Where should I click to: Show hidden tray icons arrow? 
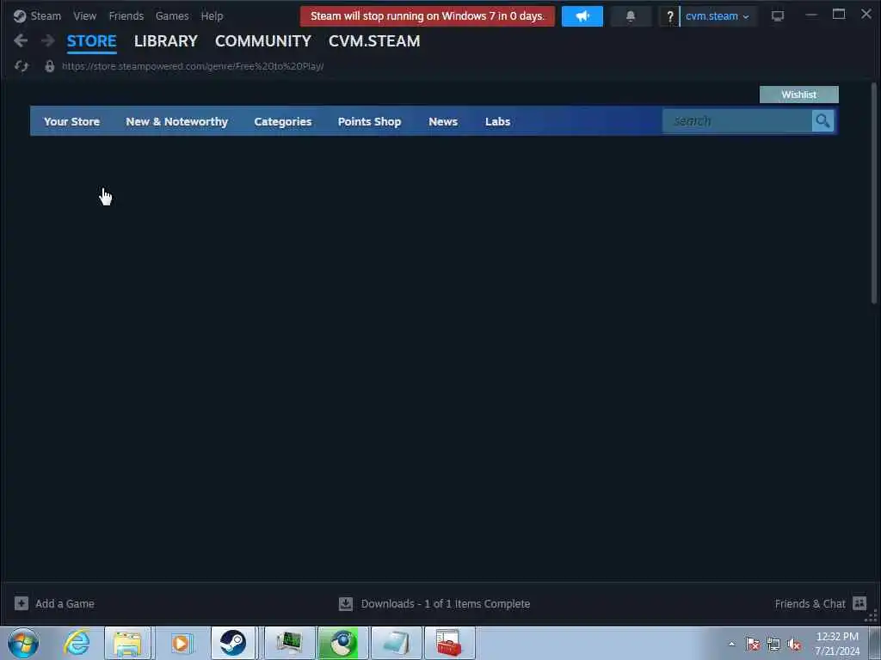point(731,645)
